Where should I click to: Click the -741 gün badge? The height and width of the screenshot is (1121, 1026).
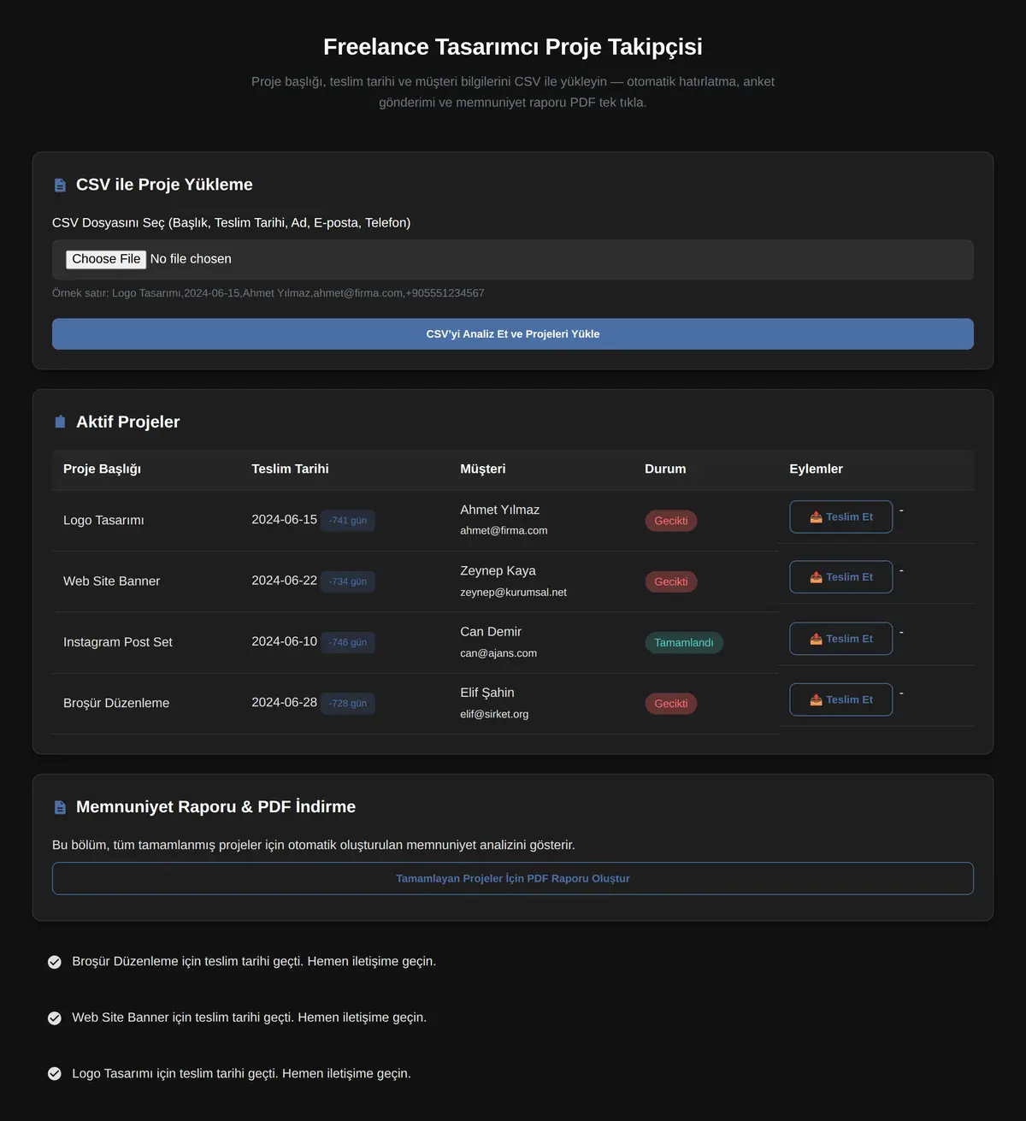click(x=348, y=521)
